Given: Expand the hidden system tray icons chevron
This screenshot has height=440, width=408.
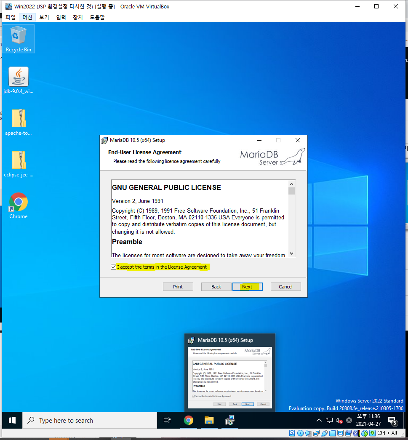Looking at the screenshot, I should 319,420.
